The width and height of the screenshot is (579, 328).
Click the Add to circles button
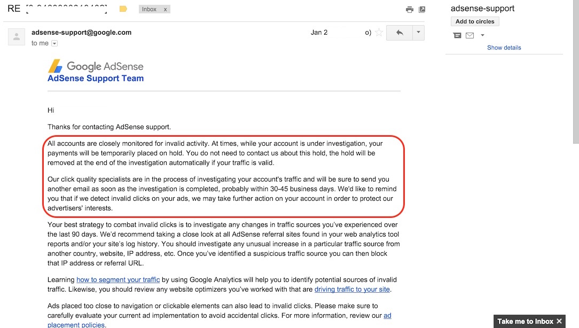(475, 21)
